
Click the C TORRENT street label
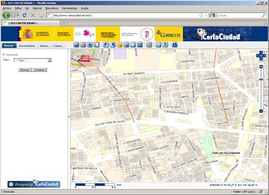[x=95, y=109]
